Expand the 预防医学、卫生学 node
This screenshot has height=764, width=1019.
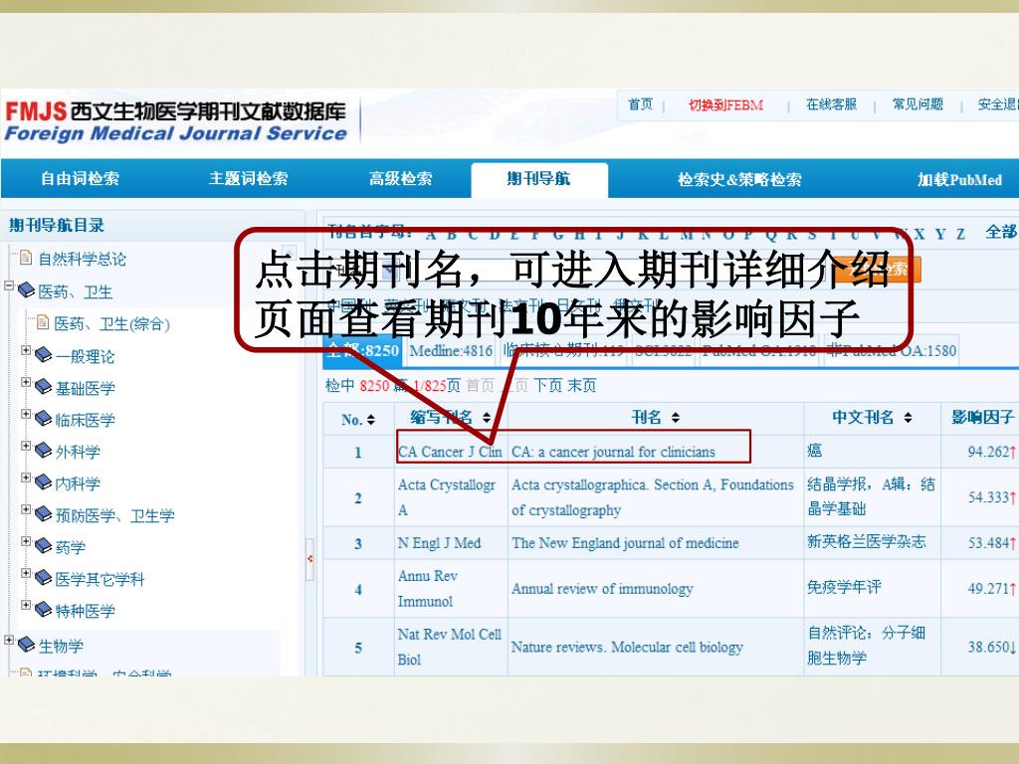click(26, 509)
